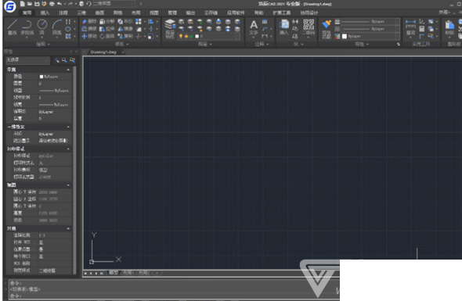Click the Model layout tab at bottom
Viewport: 462px width, 301px height.
114,273
